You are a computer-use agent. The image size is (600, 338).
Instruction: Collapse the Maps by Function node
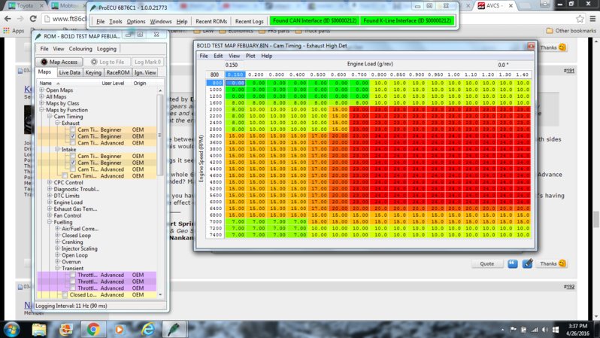point(41,110)
